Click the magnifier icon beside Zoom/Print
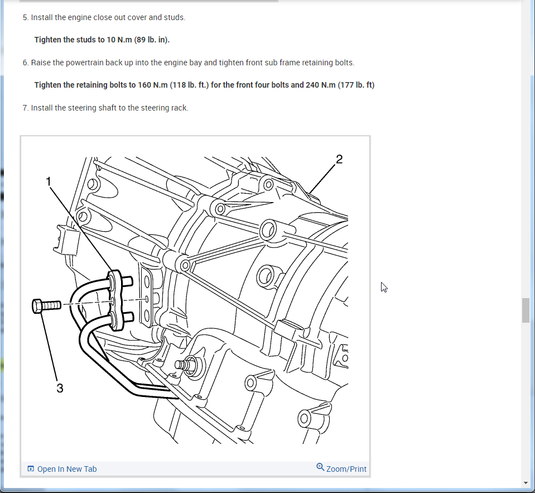 pos(320,467)
